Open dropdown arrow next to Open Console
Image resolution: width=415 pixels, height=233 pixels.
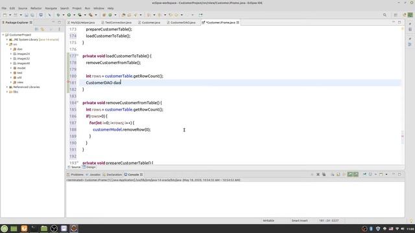click(x=386, y=174)
